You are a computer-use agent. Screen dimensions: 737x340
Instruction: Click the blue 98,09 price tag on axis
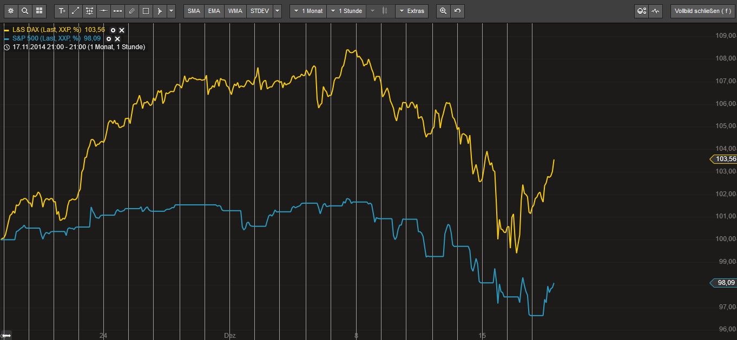[723, 283]
